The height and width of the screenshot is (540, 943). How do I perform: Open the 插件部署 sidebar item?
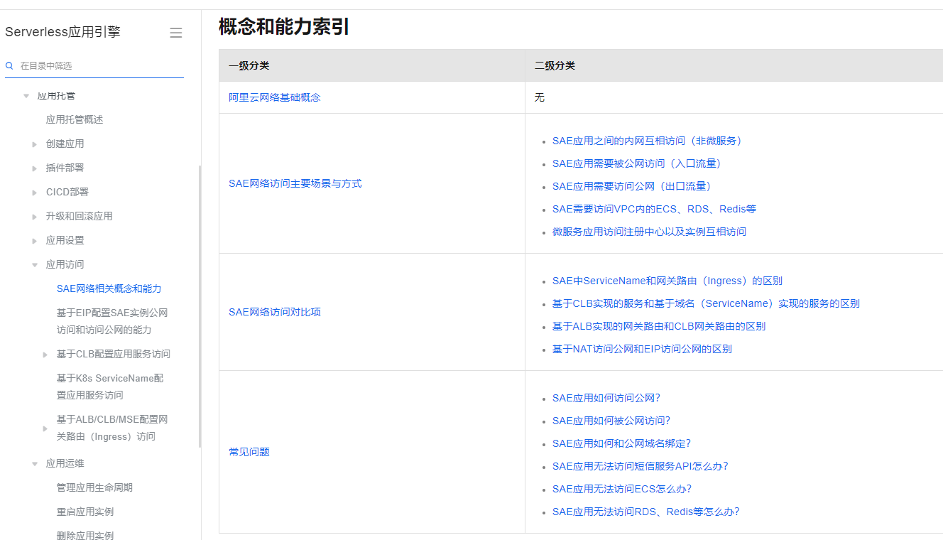pyautogui.click(x=65, y=168)
